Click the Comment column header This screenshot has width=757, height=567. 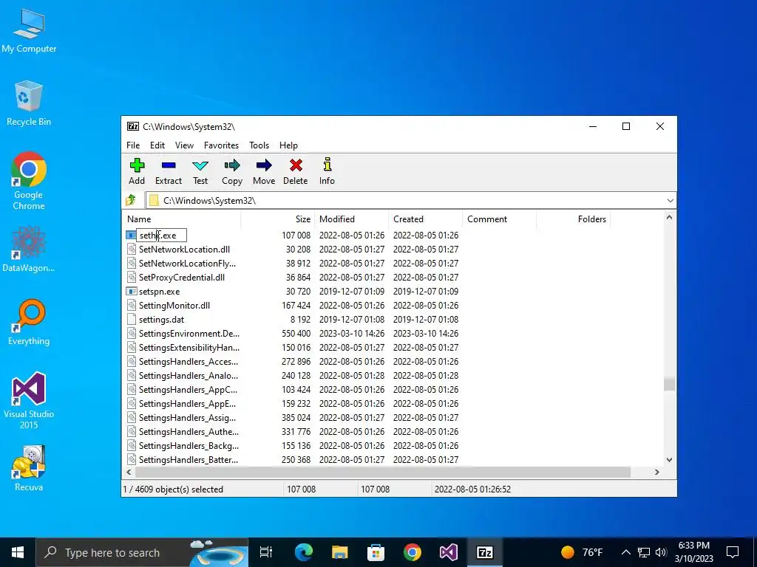tap(499, 219)
